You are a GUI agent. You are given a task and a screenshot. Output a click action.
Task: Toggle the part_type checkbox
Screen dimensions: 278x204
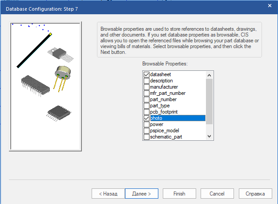(x=146, y=106)
